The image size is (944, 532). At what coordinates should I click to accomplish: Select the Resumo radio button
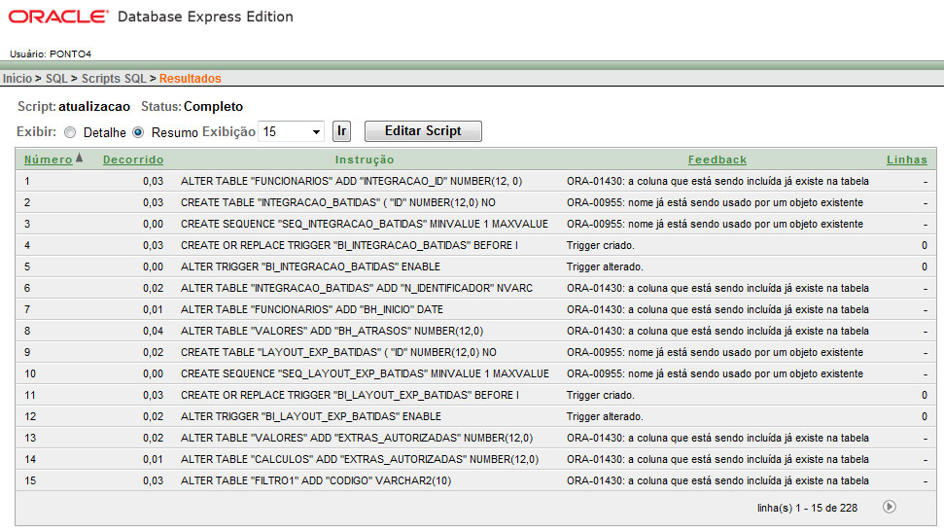click(138, 132)
